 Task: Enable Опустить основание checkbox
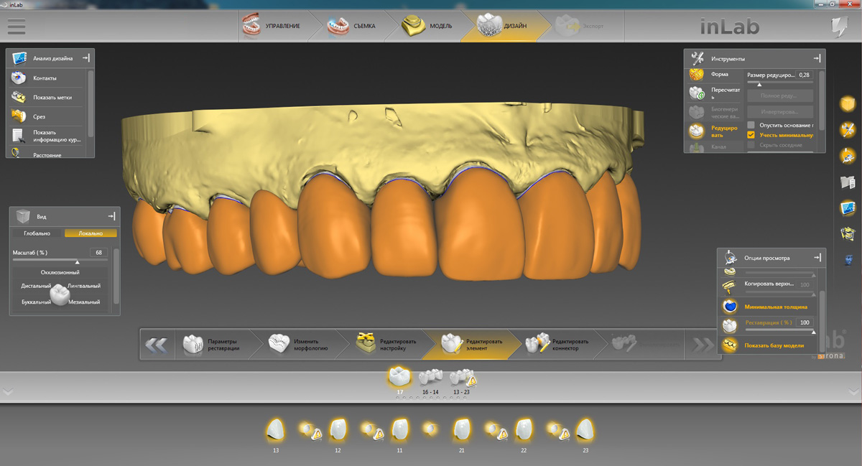click(751, 125)
